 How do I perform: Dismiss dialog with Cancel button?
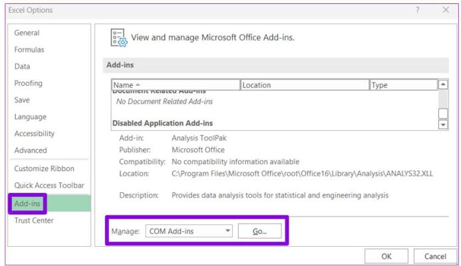click(435, 256)
